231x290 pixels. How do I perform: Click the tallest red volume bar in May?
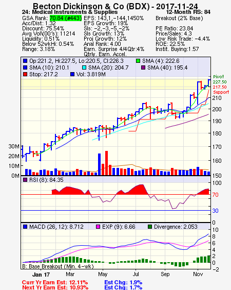(x=107, y=163)
